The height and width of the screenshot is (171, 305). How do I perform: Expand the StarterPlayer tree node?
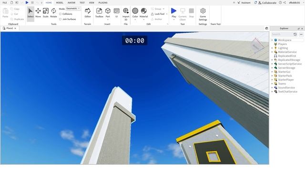[x=272, y=80]
